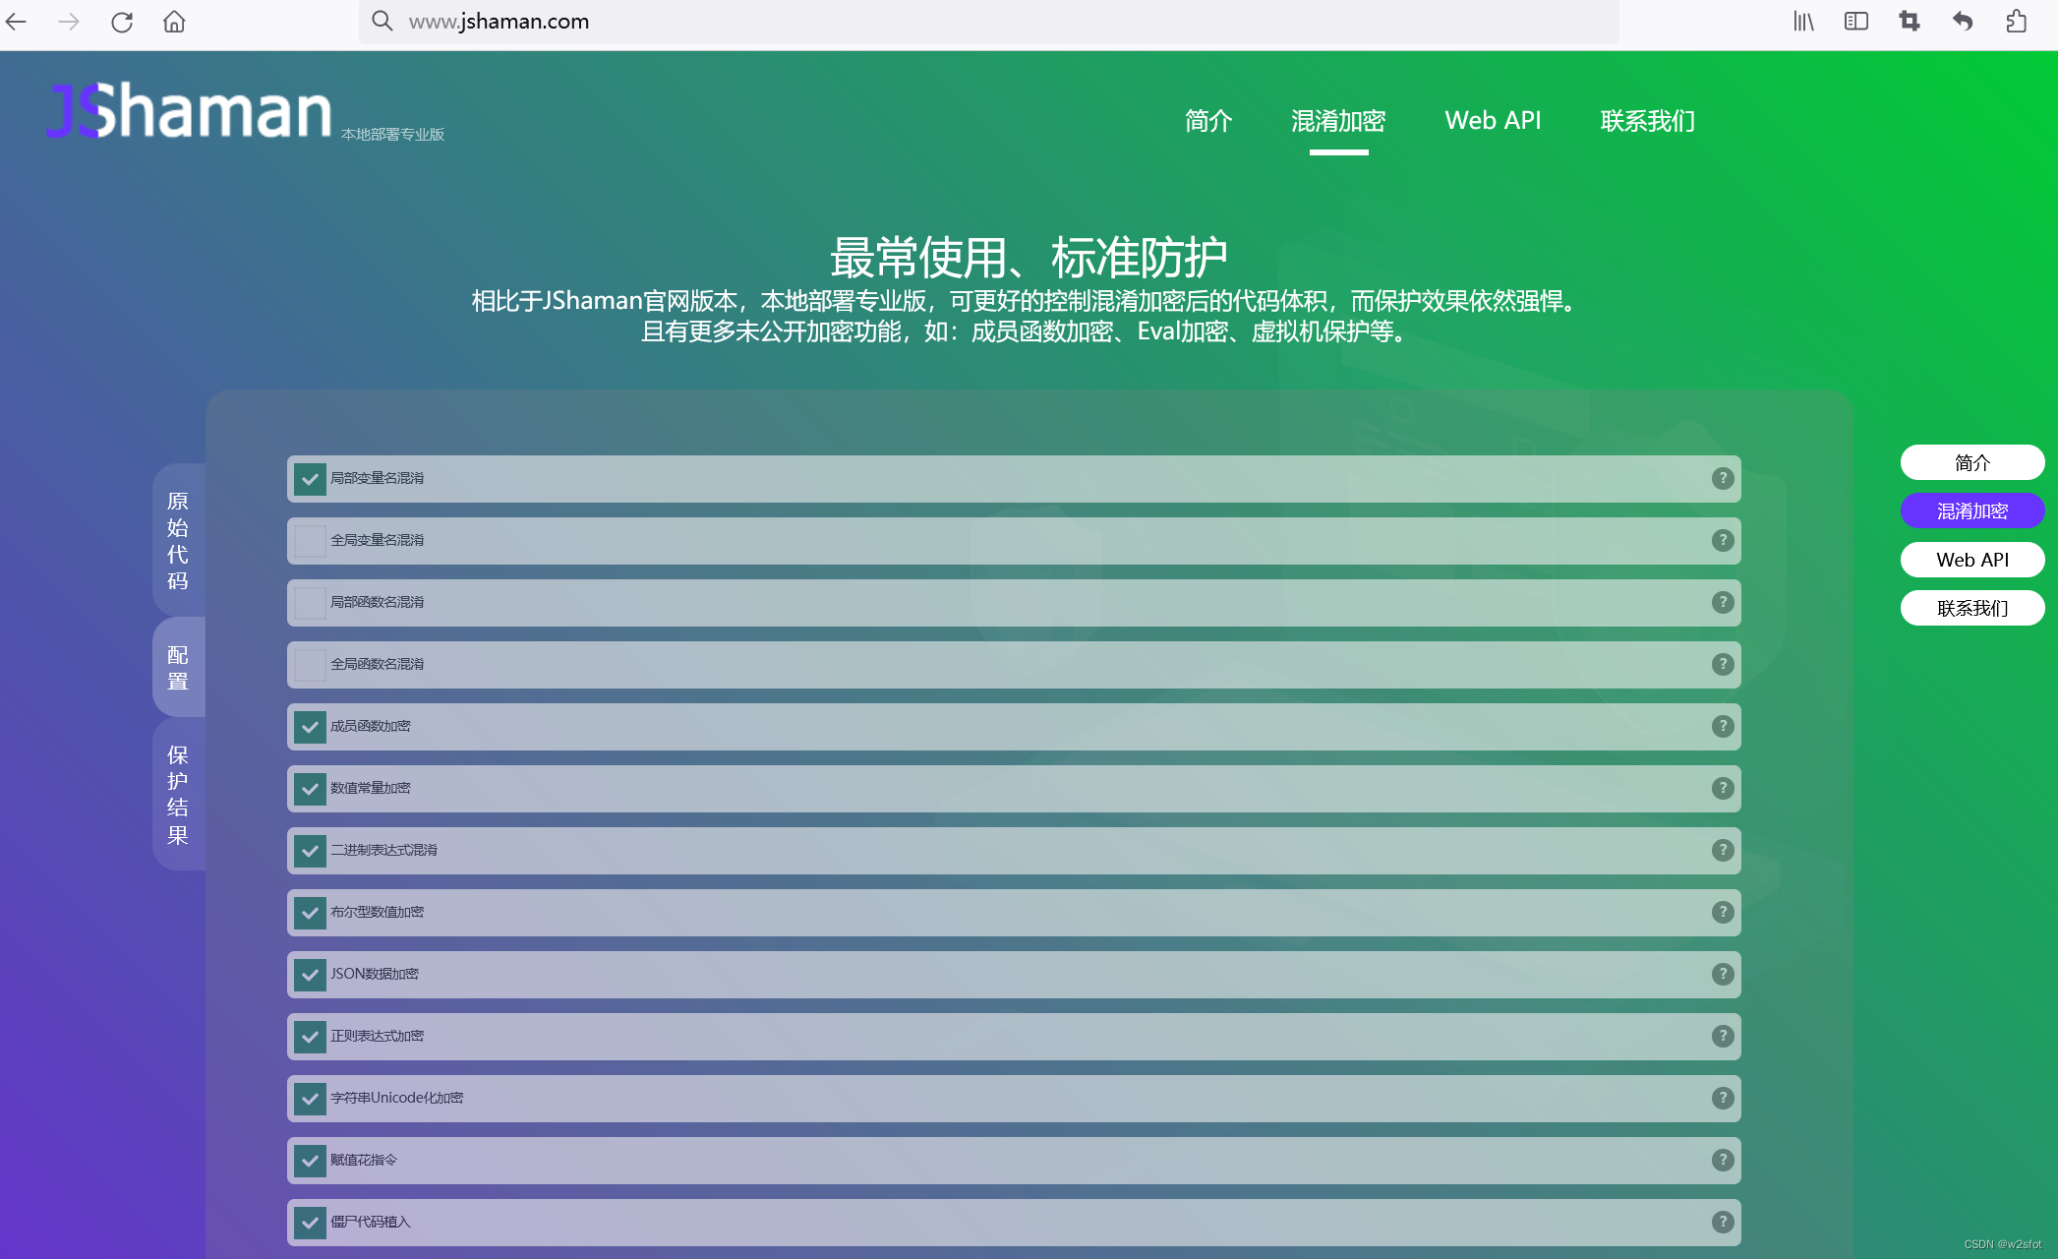Click the undo arrow toolbar icon

click(x=1962, y=22)
